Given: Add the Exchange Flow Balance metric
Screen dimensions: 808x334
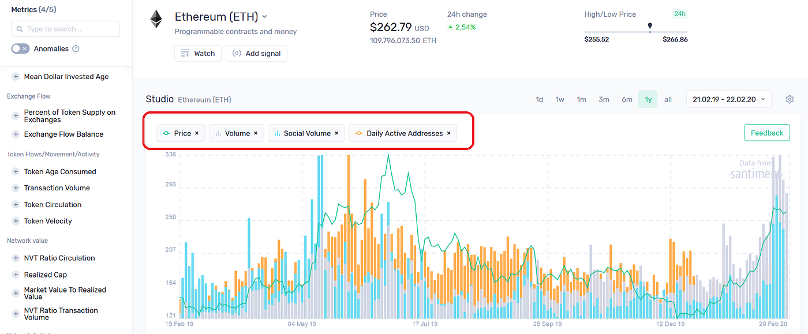Looking at the screenshot, I should (16, 134).
